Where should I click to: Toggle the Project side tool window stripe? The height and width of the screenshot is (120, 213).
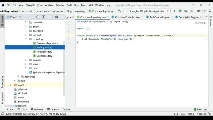2,21
